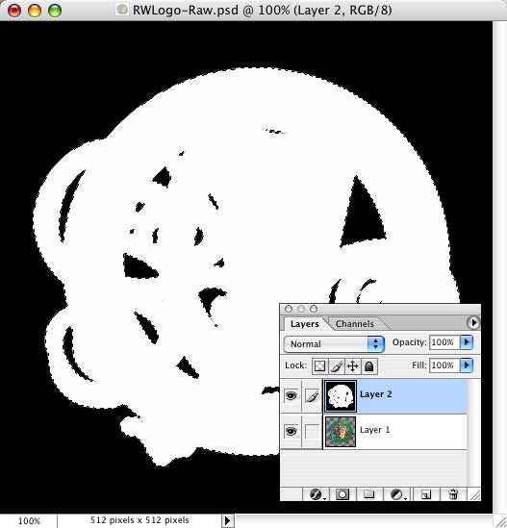Viewport: 507px width, 528px height.
Task: Lock image pixels with brush icon
Action: pos(336,366)
